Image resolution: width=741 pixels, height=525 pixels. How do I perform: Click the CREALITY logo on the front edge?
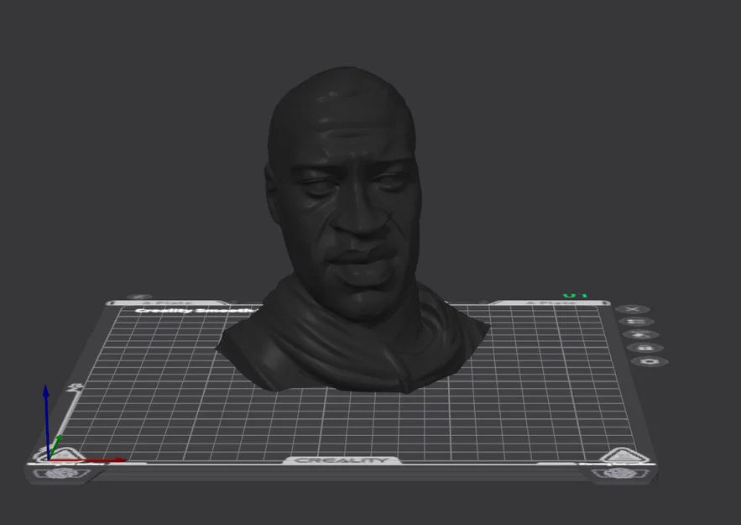tap(342, 460)
